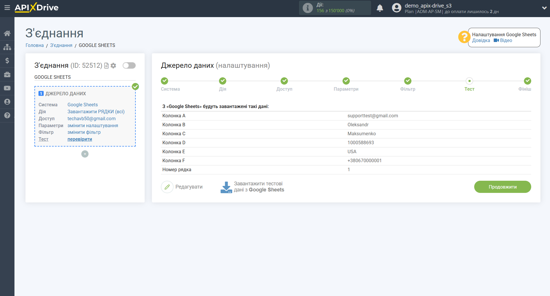Expand the account dropdown chevron
This screenshot has height=296, width=550.
click(x=544, y=8)
